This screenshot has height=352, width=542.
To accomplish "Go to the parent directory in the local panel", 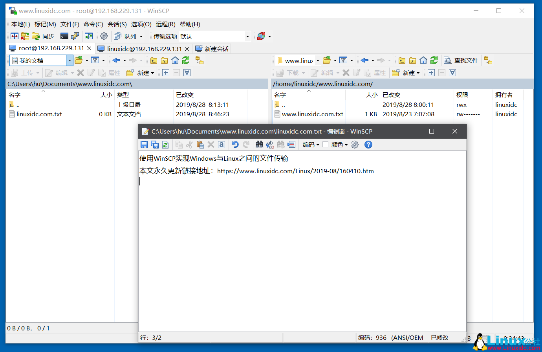I will (x=154, y=60).
